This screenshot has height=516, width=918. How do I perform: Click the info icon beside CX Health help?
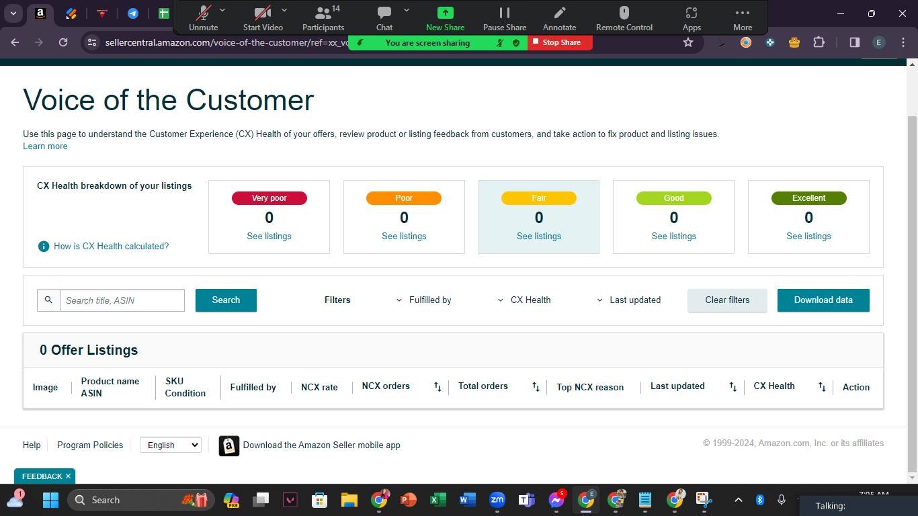point(44,247)
